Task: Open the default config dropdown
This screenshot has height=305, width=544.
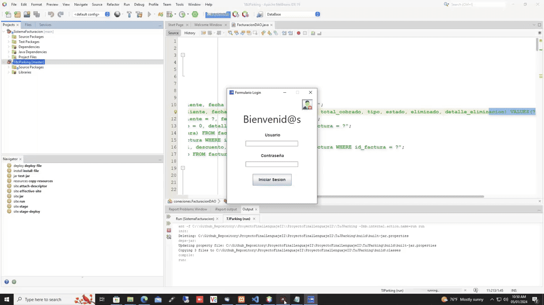Action: click(x=107, y=14)
